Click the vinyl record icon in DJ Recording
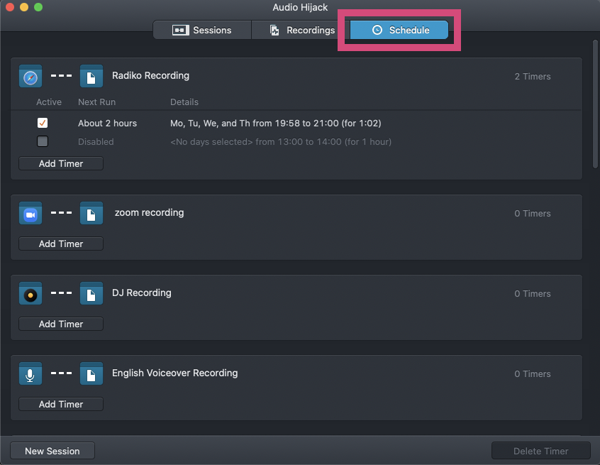 pos(30,293)
